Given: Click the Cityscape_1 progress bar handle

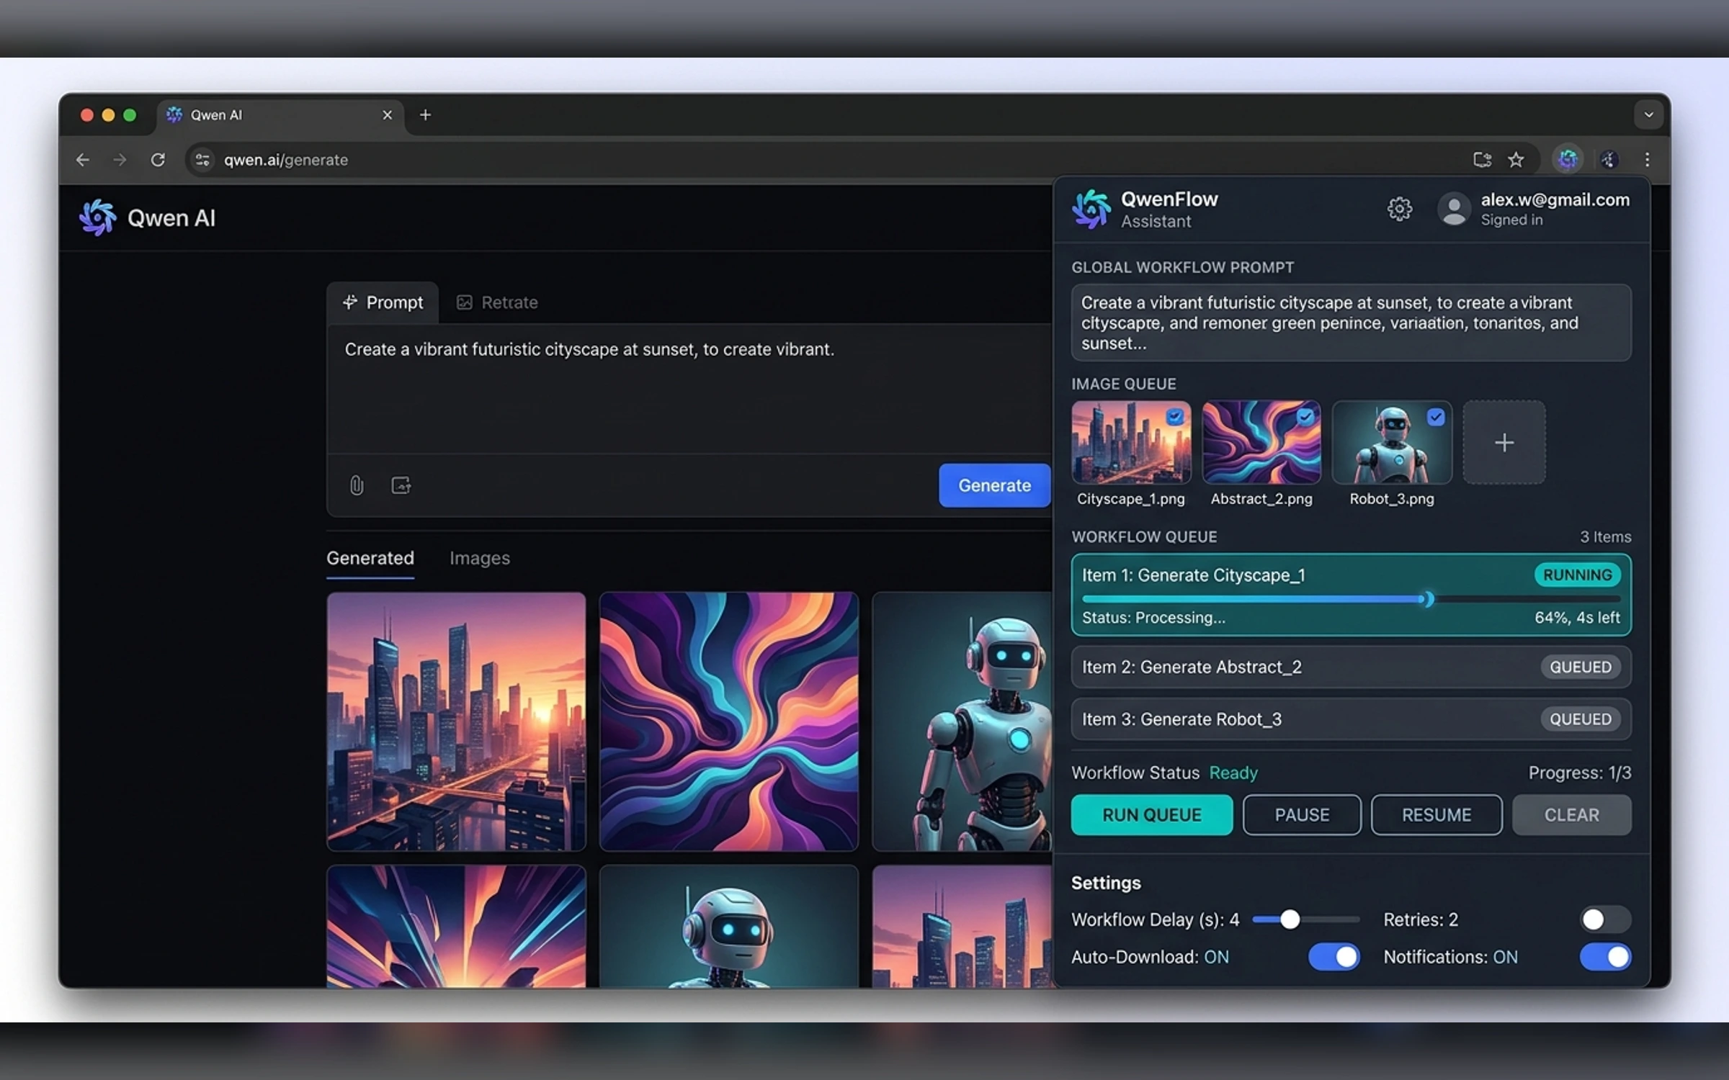Looking at the screenshot, I should pos(1427,599).
